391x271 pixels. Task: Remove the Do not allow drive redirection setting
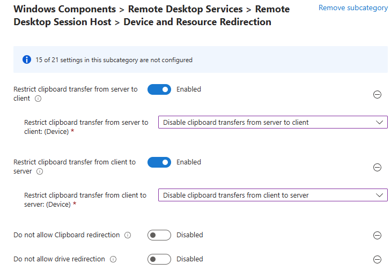tap(377, 259)
